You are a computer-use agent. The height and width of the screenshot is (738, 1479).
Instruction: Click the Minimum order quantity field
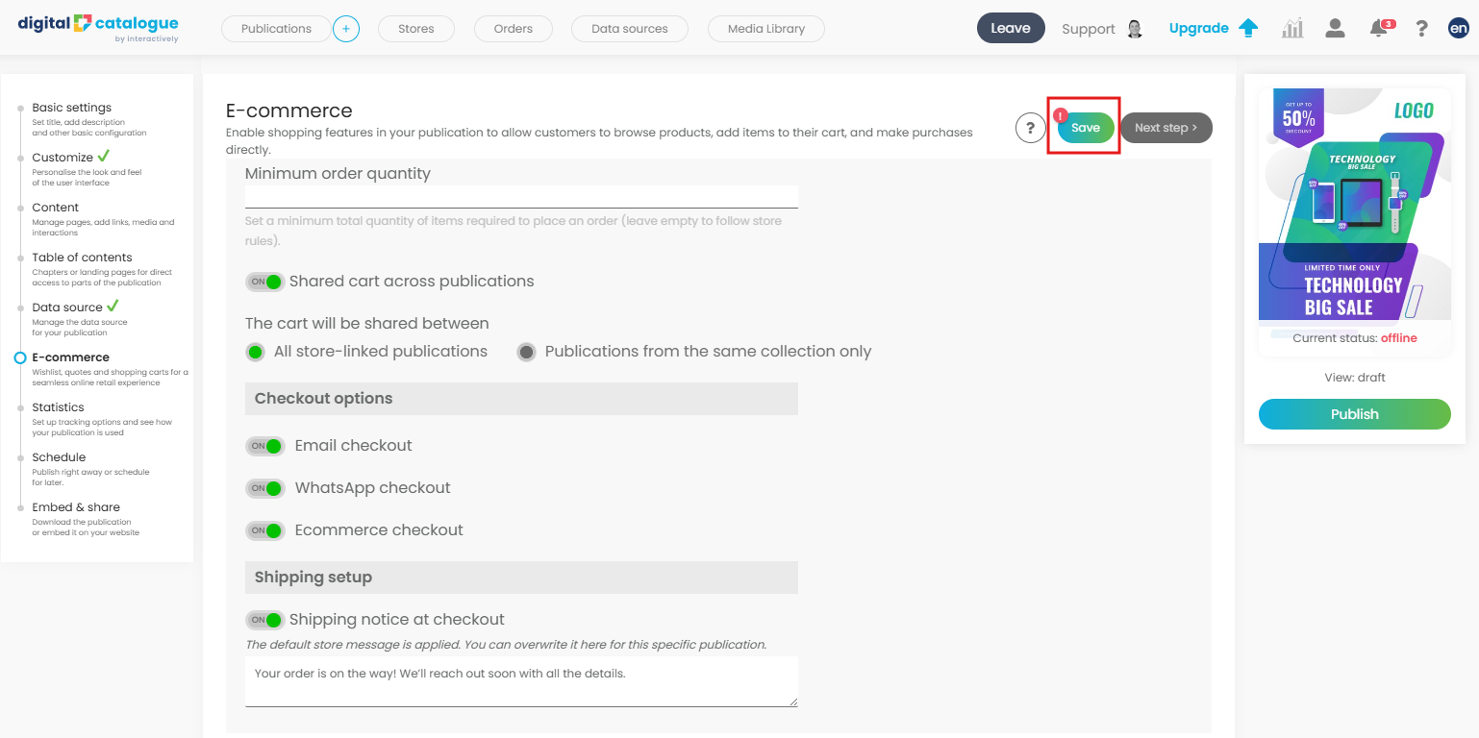pyautogui.click(x=521, y=197)
